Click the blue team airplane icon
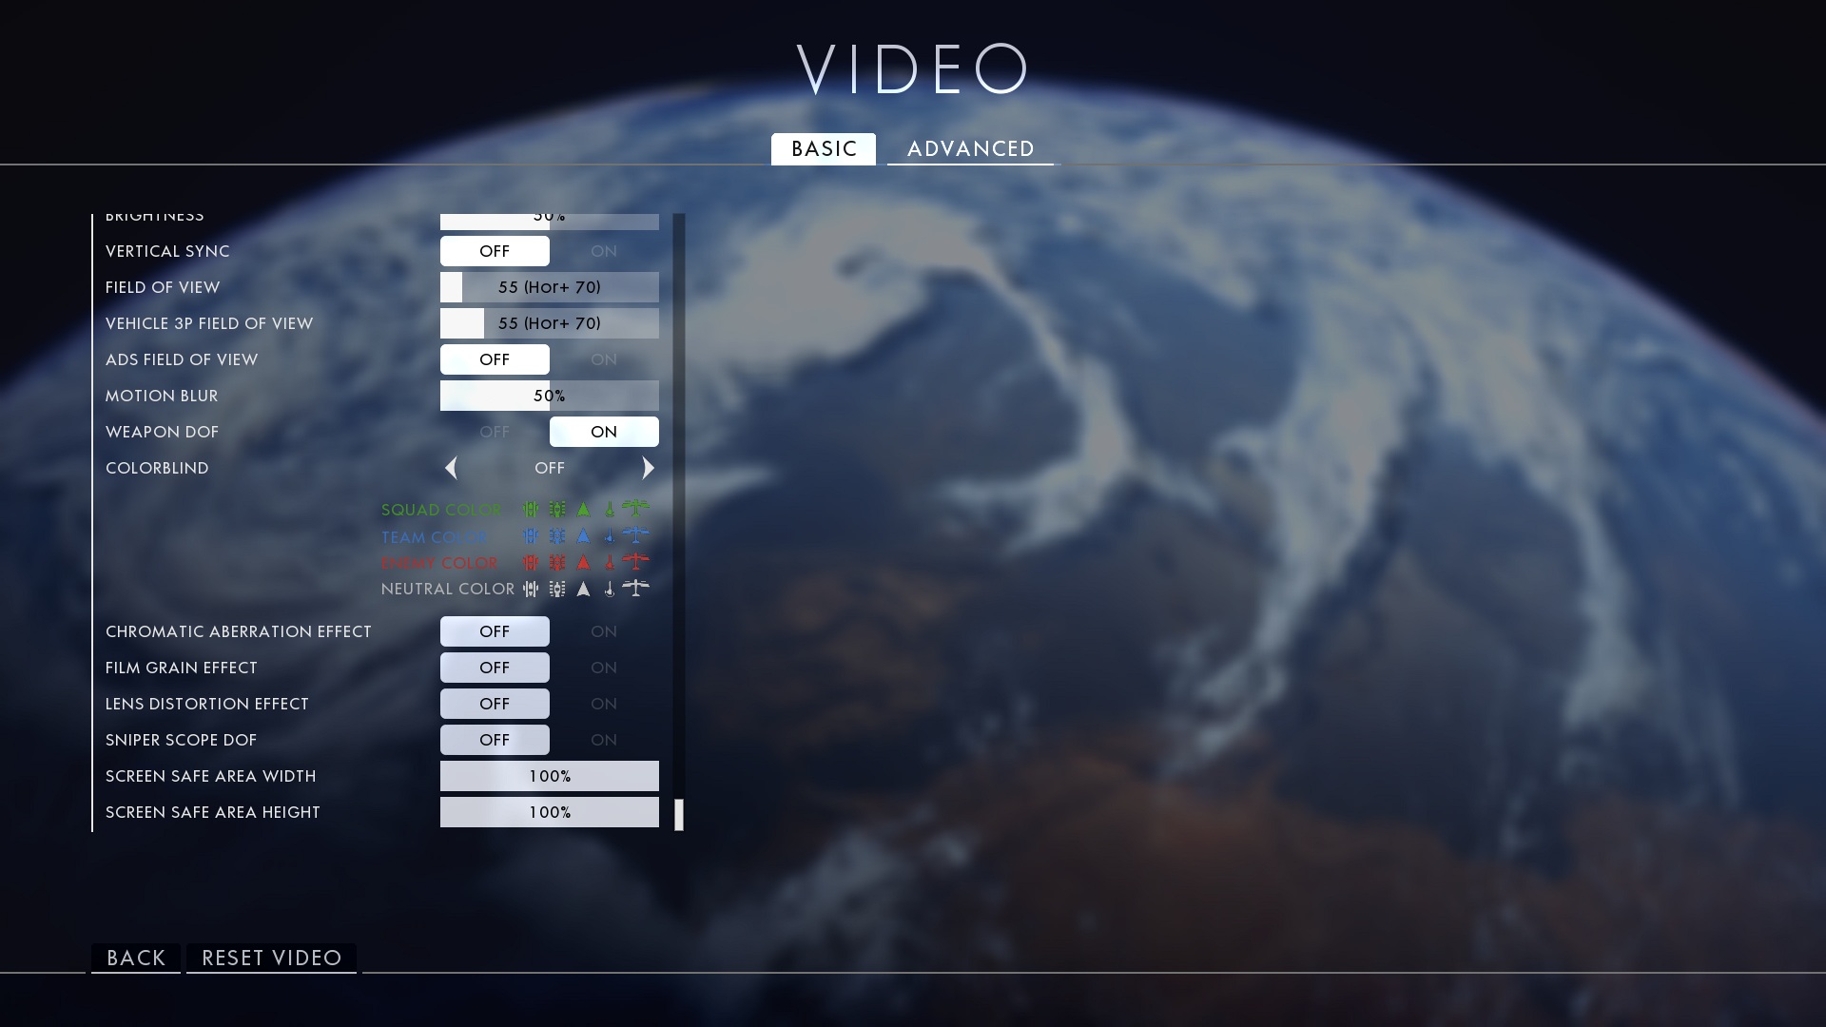Screen dimensions: 1826x1027 [636, 535]
